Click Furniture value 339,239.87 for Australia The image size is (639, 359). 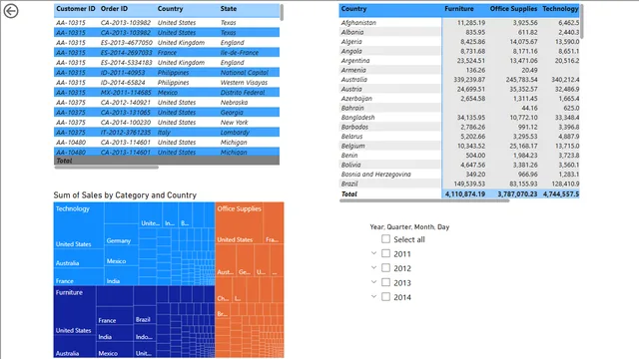469,80
